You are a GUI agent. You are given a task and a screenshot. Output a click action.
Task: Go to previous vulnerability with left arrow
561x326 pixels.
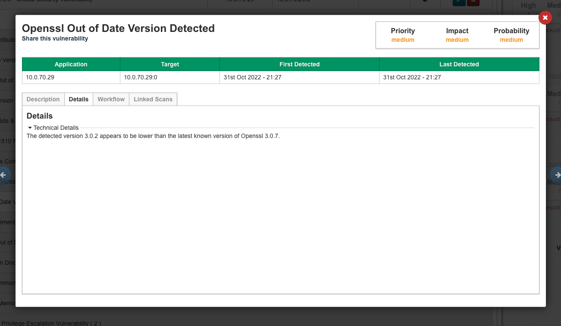pyautogui.click(x=4, y=175)
